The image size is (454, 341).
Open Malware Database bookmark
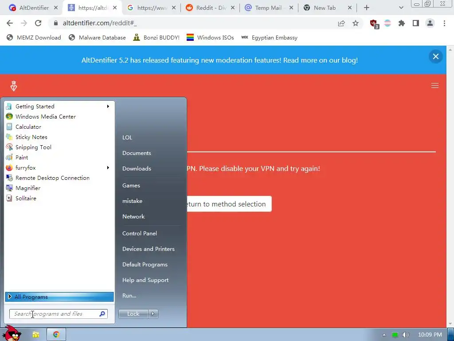click(x=97, y=37)
